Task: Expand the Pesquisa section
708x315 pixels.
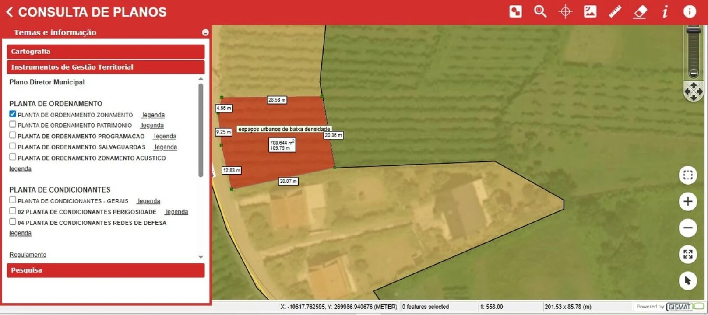Action: pyautogui.click(x=106, y=270)
